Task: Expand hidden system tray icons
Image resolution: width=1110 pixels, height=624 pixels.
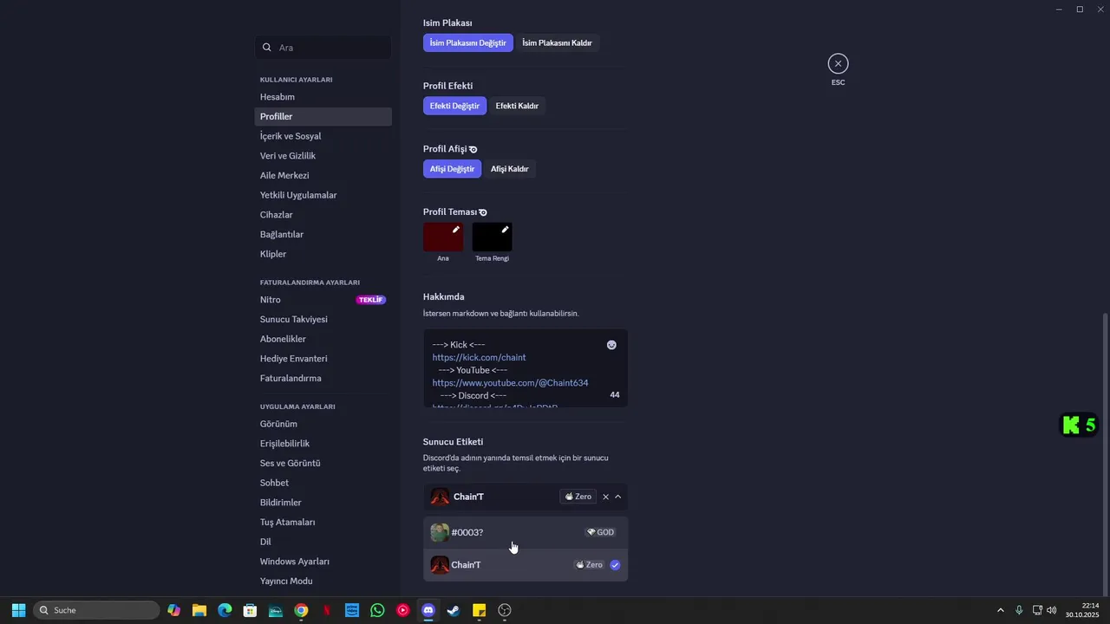Action: pos(1000,610)
